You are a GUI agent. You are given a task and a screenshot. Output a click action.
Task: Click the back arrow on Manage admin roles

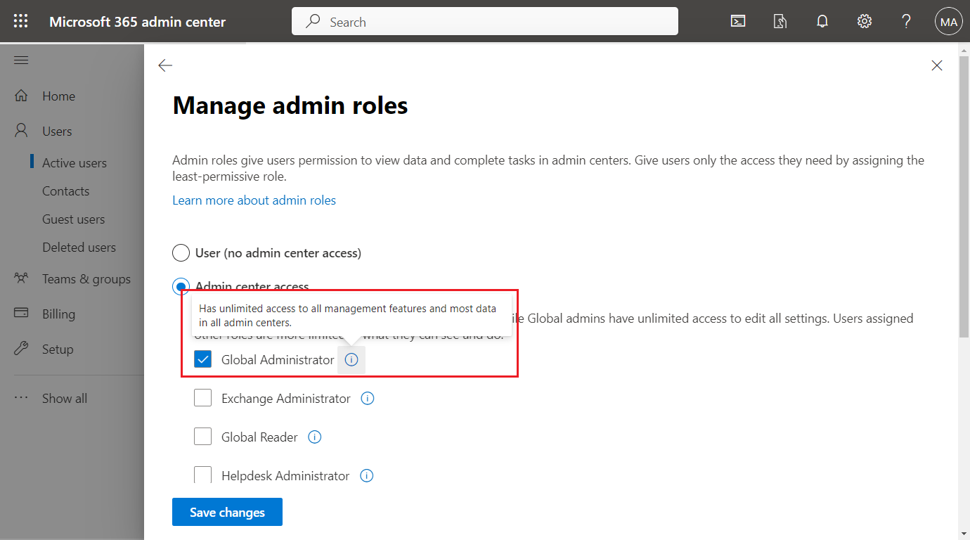point(165,65)
